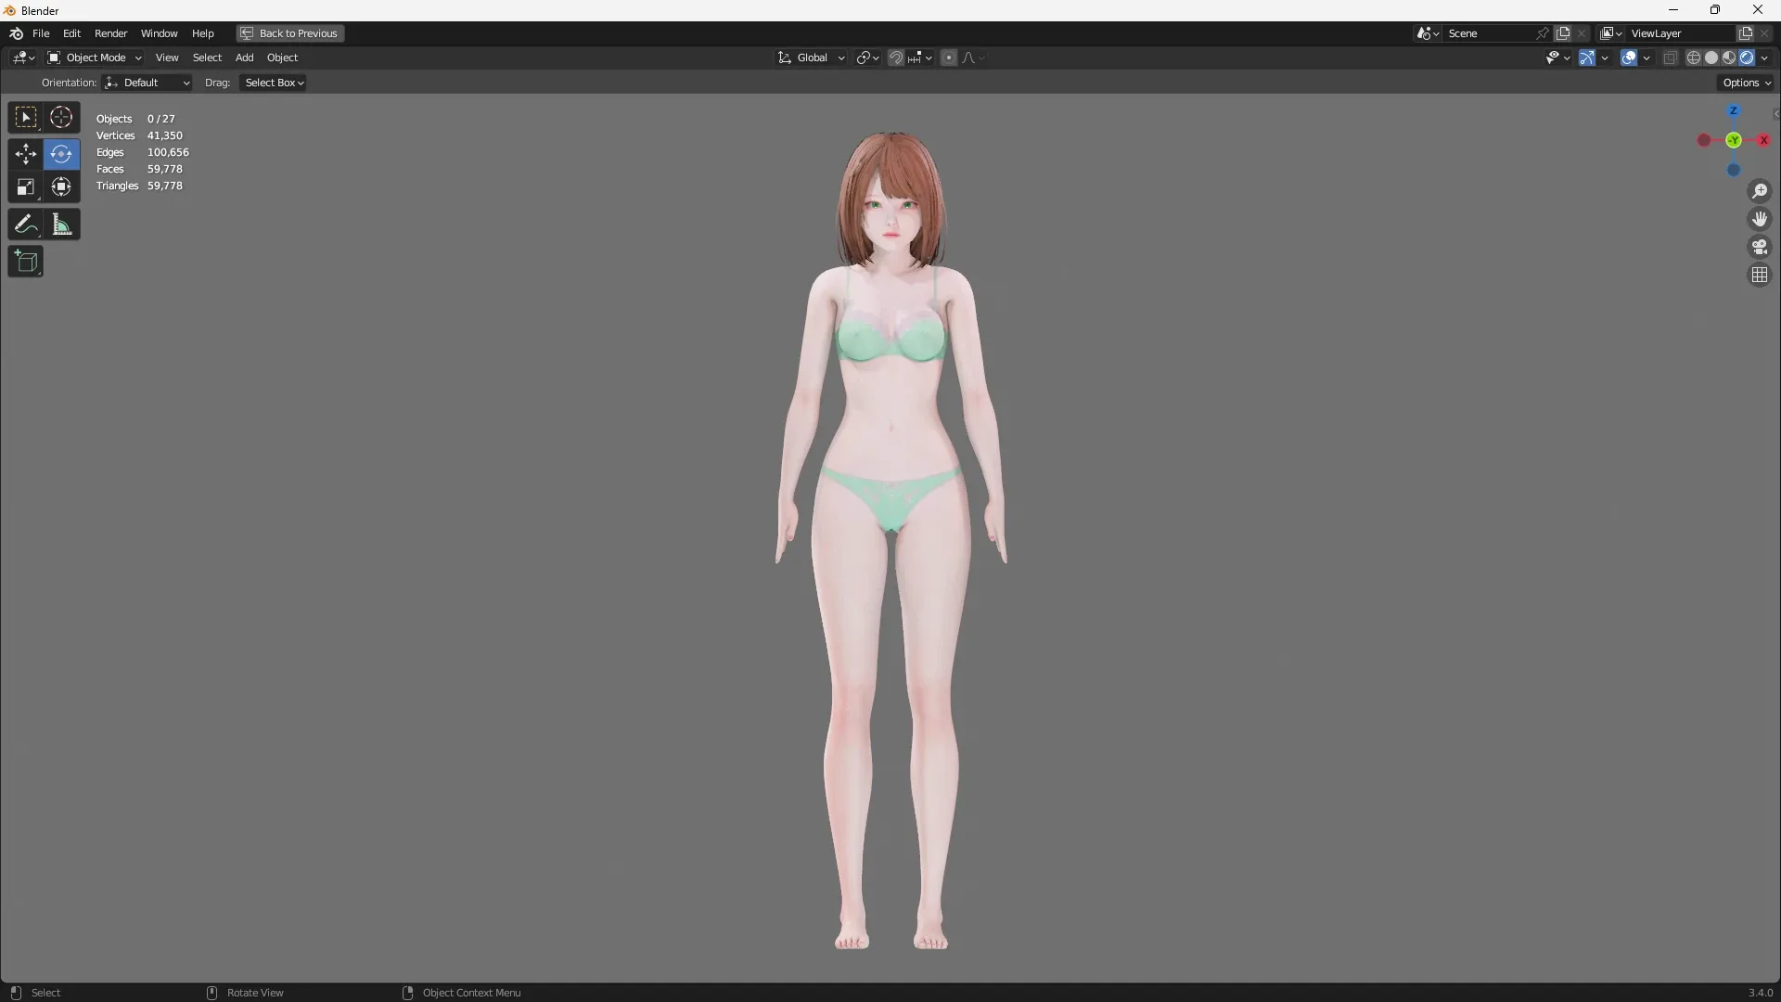Select the Measure tool
1781x1002 pixels.
pyautogui.click(x=60, y=224)
